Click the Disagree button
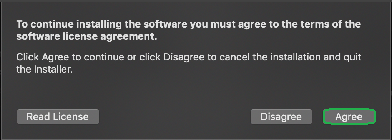Screen dimensions: 392x140 coord(281,117)
